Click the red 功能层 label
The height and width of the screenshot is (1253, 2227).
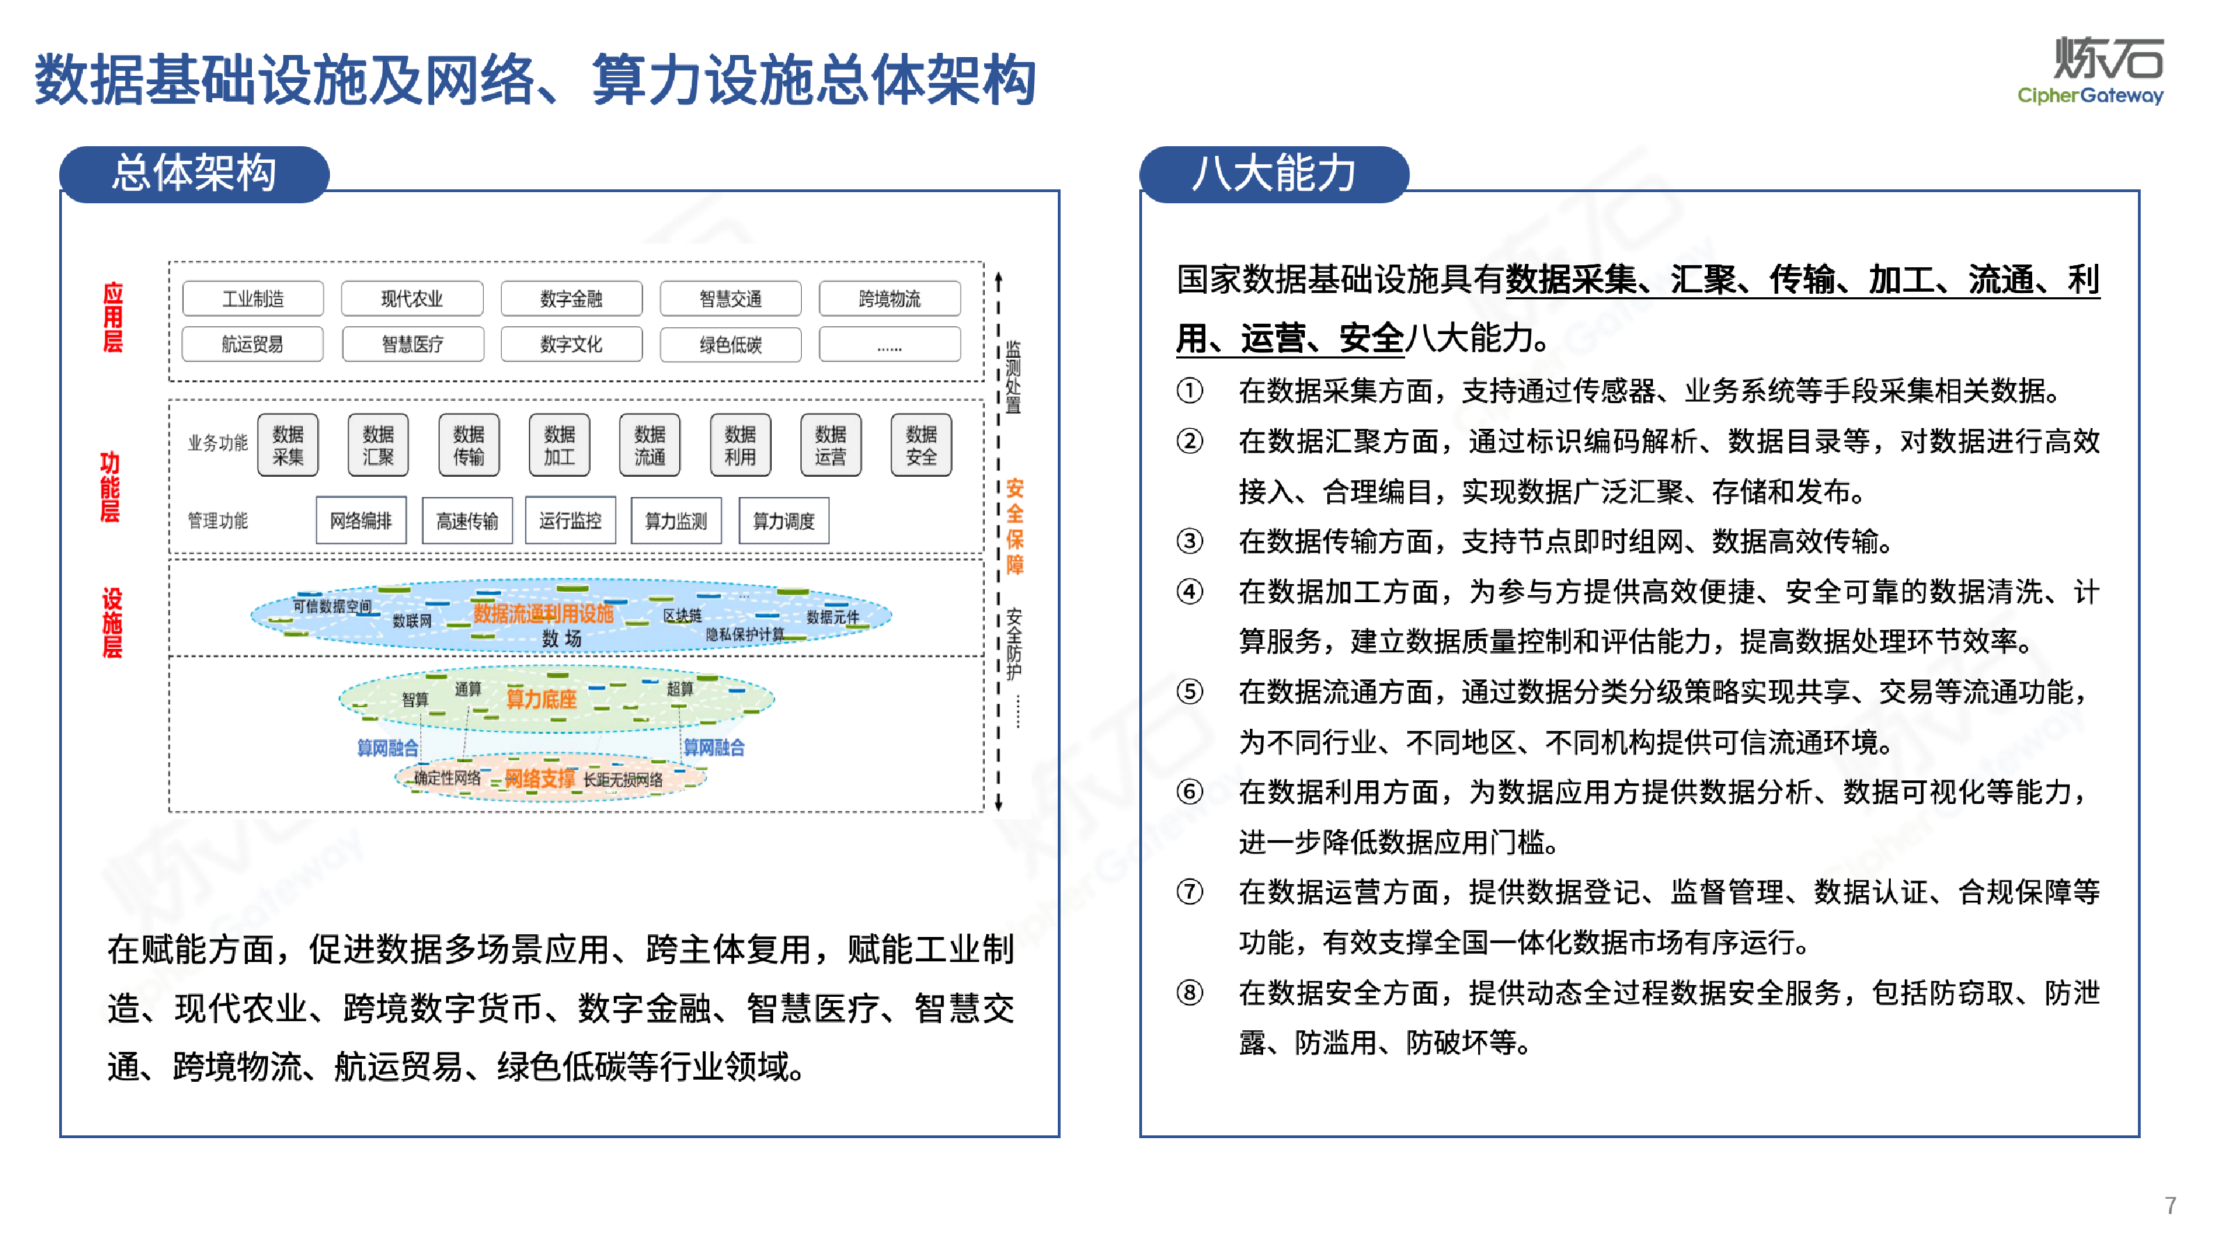(x=110, y=487)
